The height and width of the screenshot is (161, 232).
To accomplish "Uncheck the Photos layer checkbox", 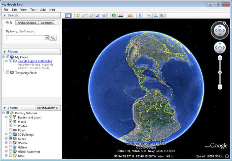I will point(11,126).
